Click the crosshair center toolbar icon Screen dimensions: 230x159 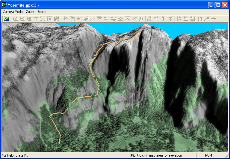point(36,19)
